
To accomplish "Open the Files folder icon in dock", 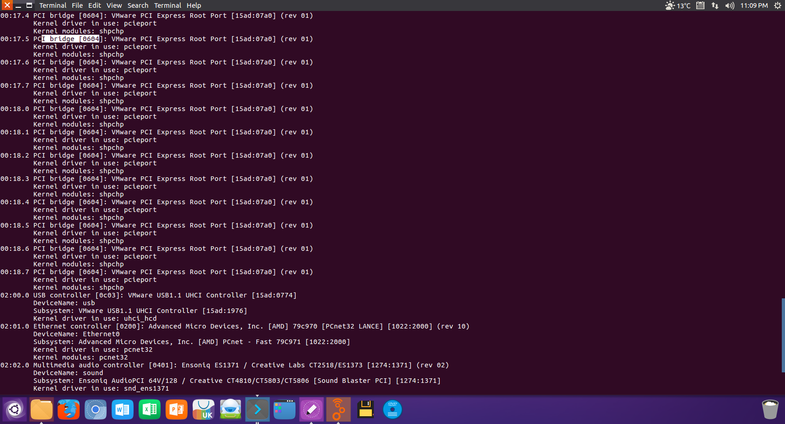I will coord(42,409).
